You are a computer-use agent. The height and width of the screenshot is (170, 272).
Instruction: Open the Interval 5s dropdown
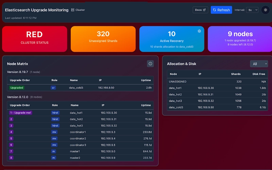(252, 10)
